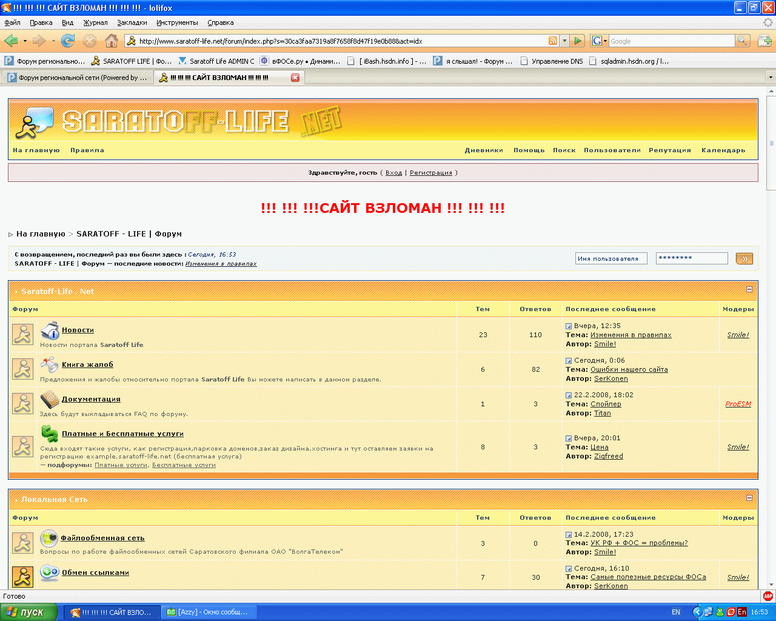Open the address bar history dropdown
The width and height of the screenshot is (776, 621).
point(564,41)
